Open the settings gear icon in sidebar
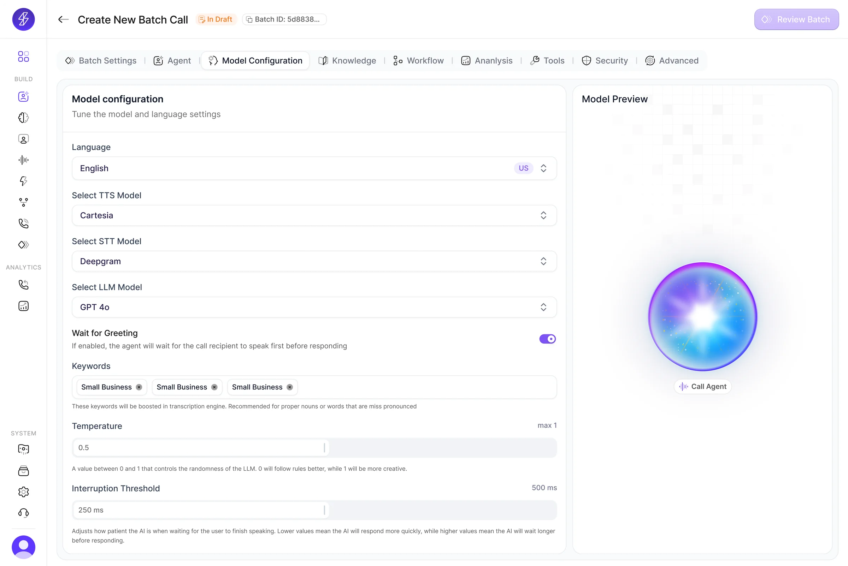The image size is (848, 566). 23,491
